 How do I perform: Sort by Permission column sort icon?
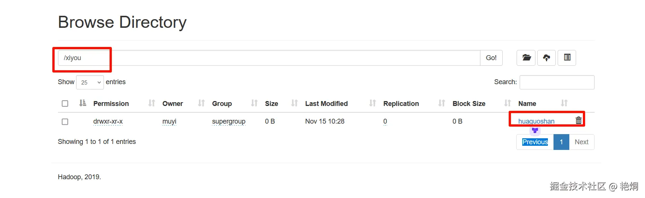151,103
